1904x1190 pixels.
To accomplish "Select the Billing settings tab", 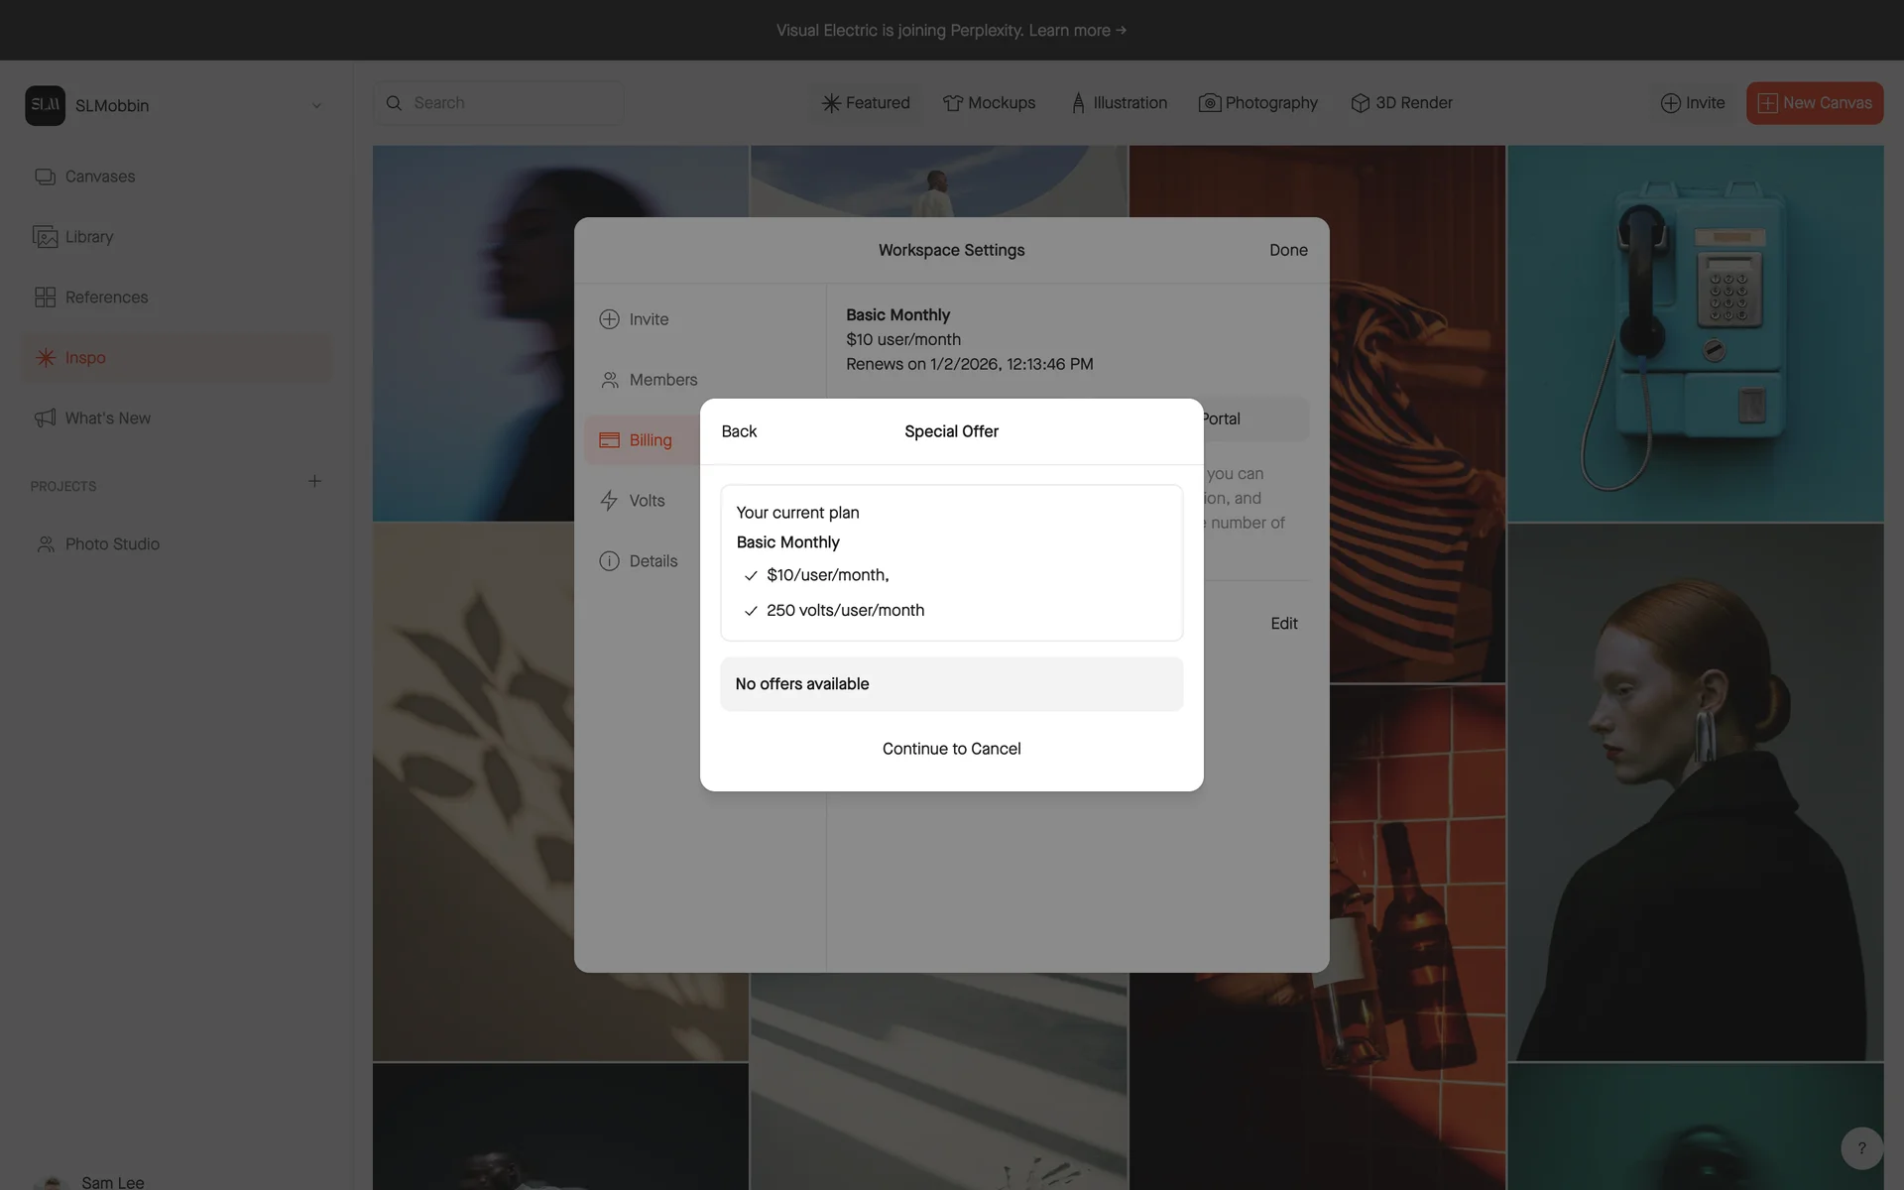I will click(x=650, y=440).
